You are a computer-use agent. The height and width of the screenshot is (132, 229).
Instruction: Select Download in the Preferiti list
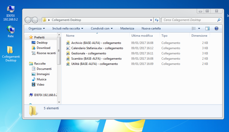[x=43, y=48]
